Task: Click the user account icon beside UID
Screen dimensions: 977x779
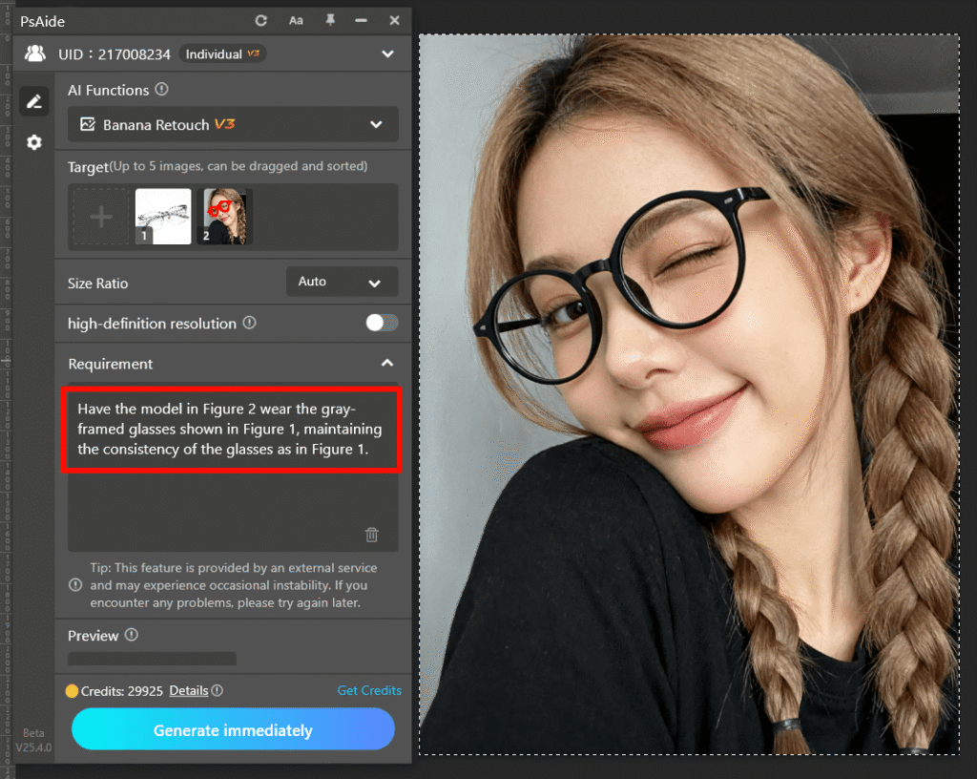Action: pos(35,53)
